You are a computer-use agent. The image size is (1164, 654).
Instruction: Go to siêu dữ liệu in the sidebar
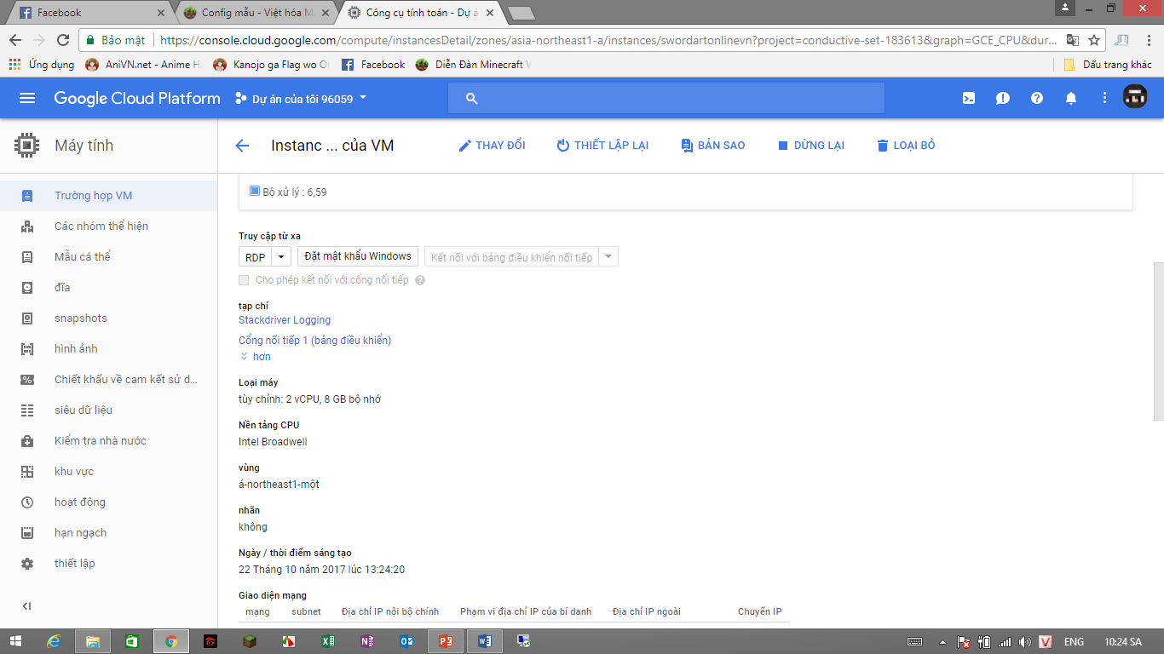pyautogui.click(x=109, y=410)
